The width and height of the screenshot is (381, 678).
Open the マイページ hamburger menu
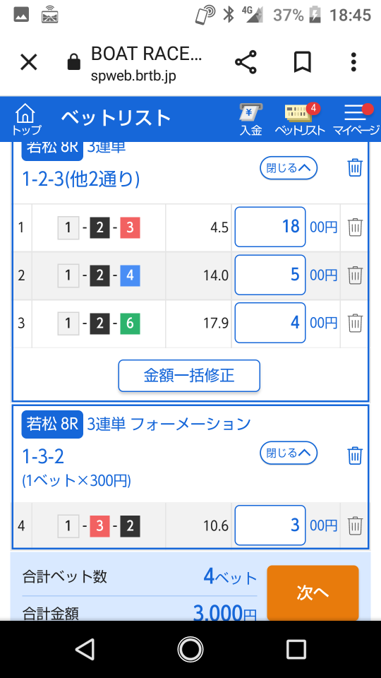[356, 119]
